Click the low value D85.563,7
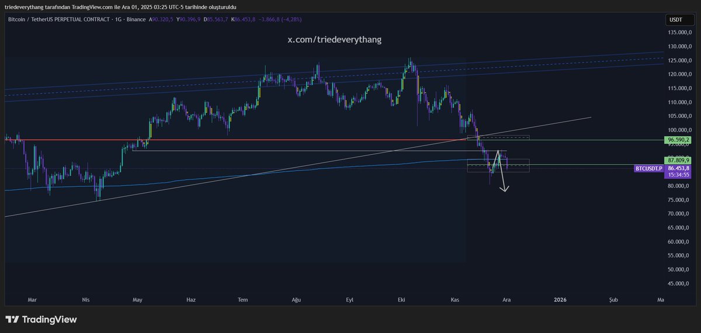 [x=216, y=20]
